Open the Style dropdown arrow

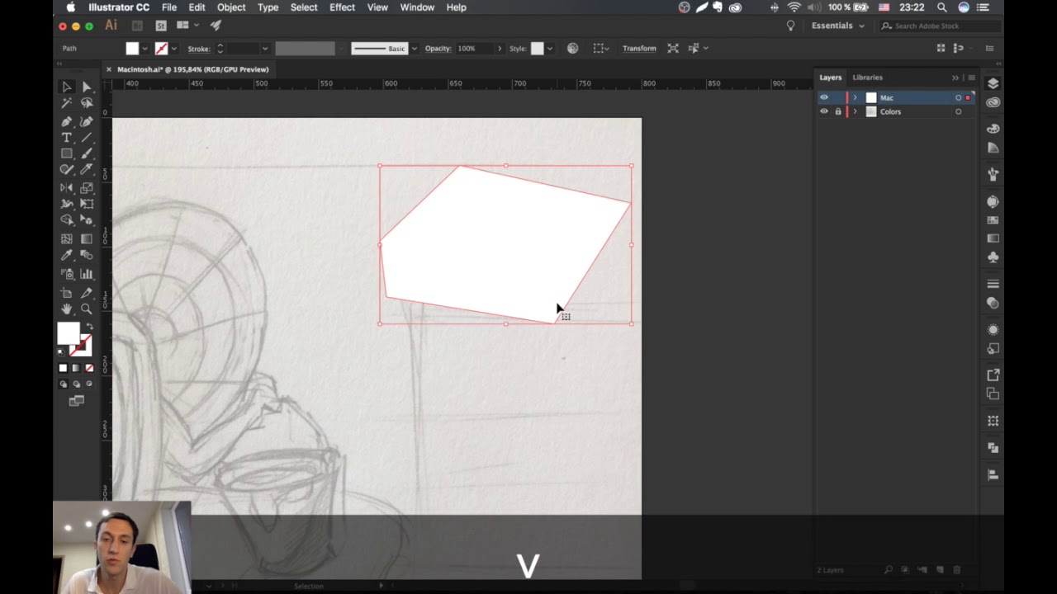[x=549, y=49]
